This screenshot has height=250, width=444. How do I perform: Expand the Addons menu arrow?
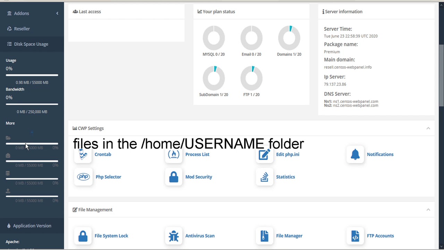pyautogui.click(x=57, y=13)
